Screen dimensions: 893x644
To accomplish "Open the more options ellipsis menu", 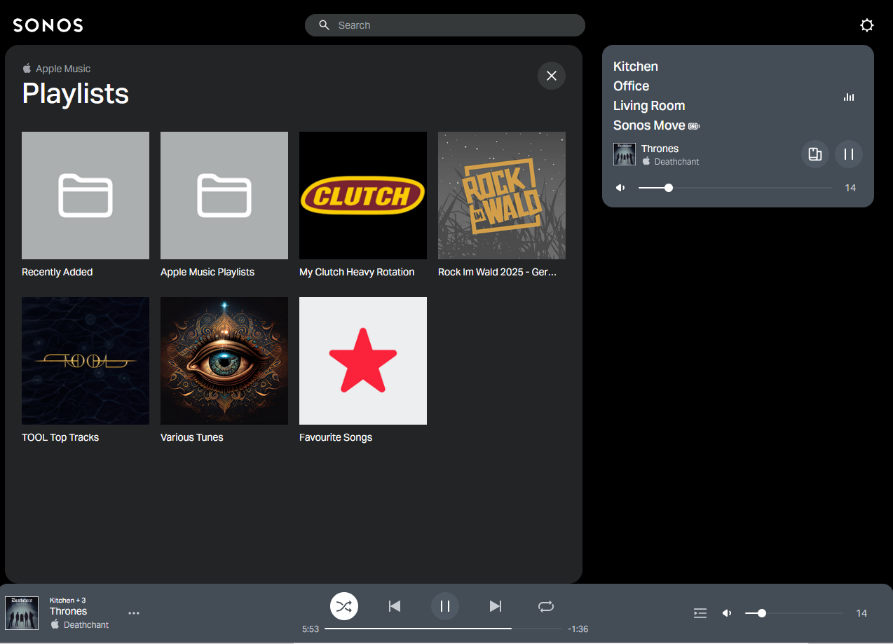I will coord(134,613).
